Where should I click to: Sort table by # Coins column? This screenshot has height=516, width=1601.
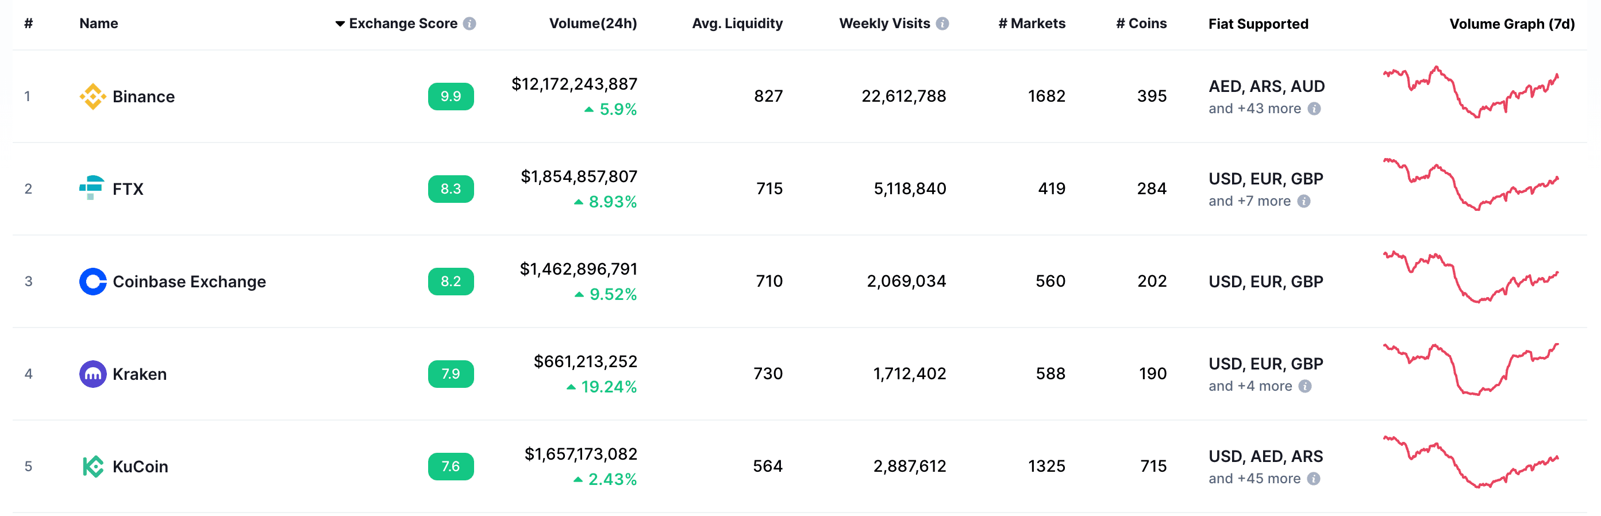point(1141,24)
